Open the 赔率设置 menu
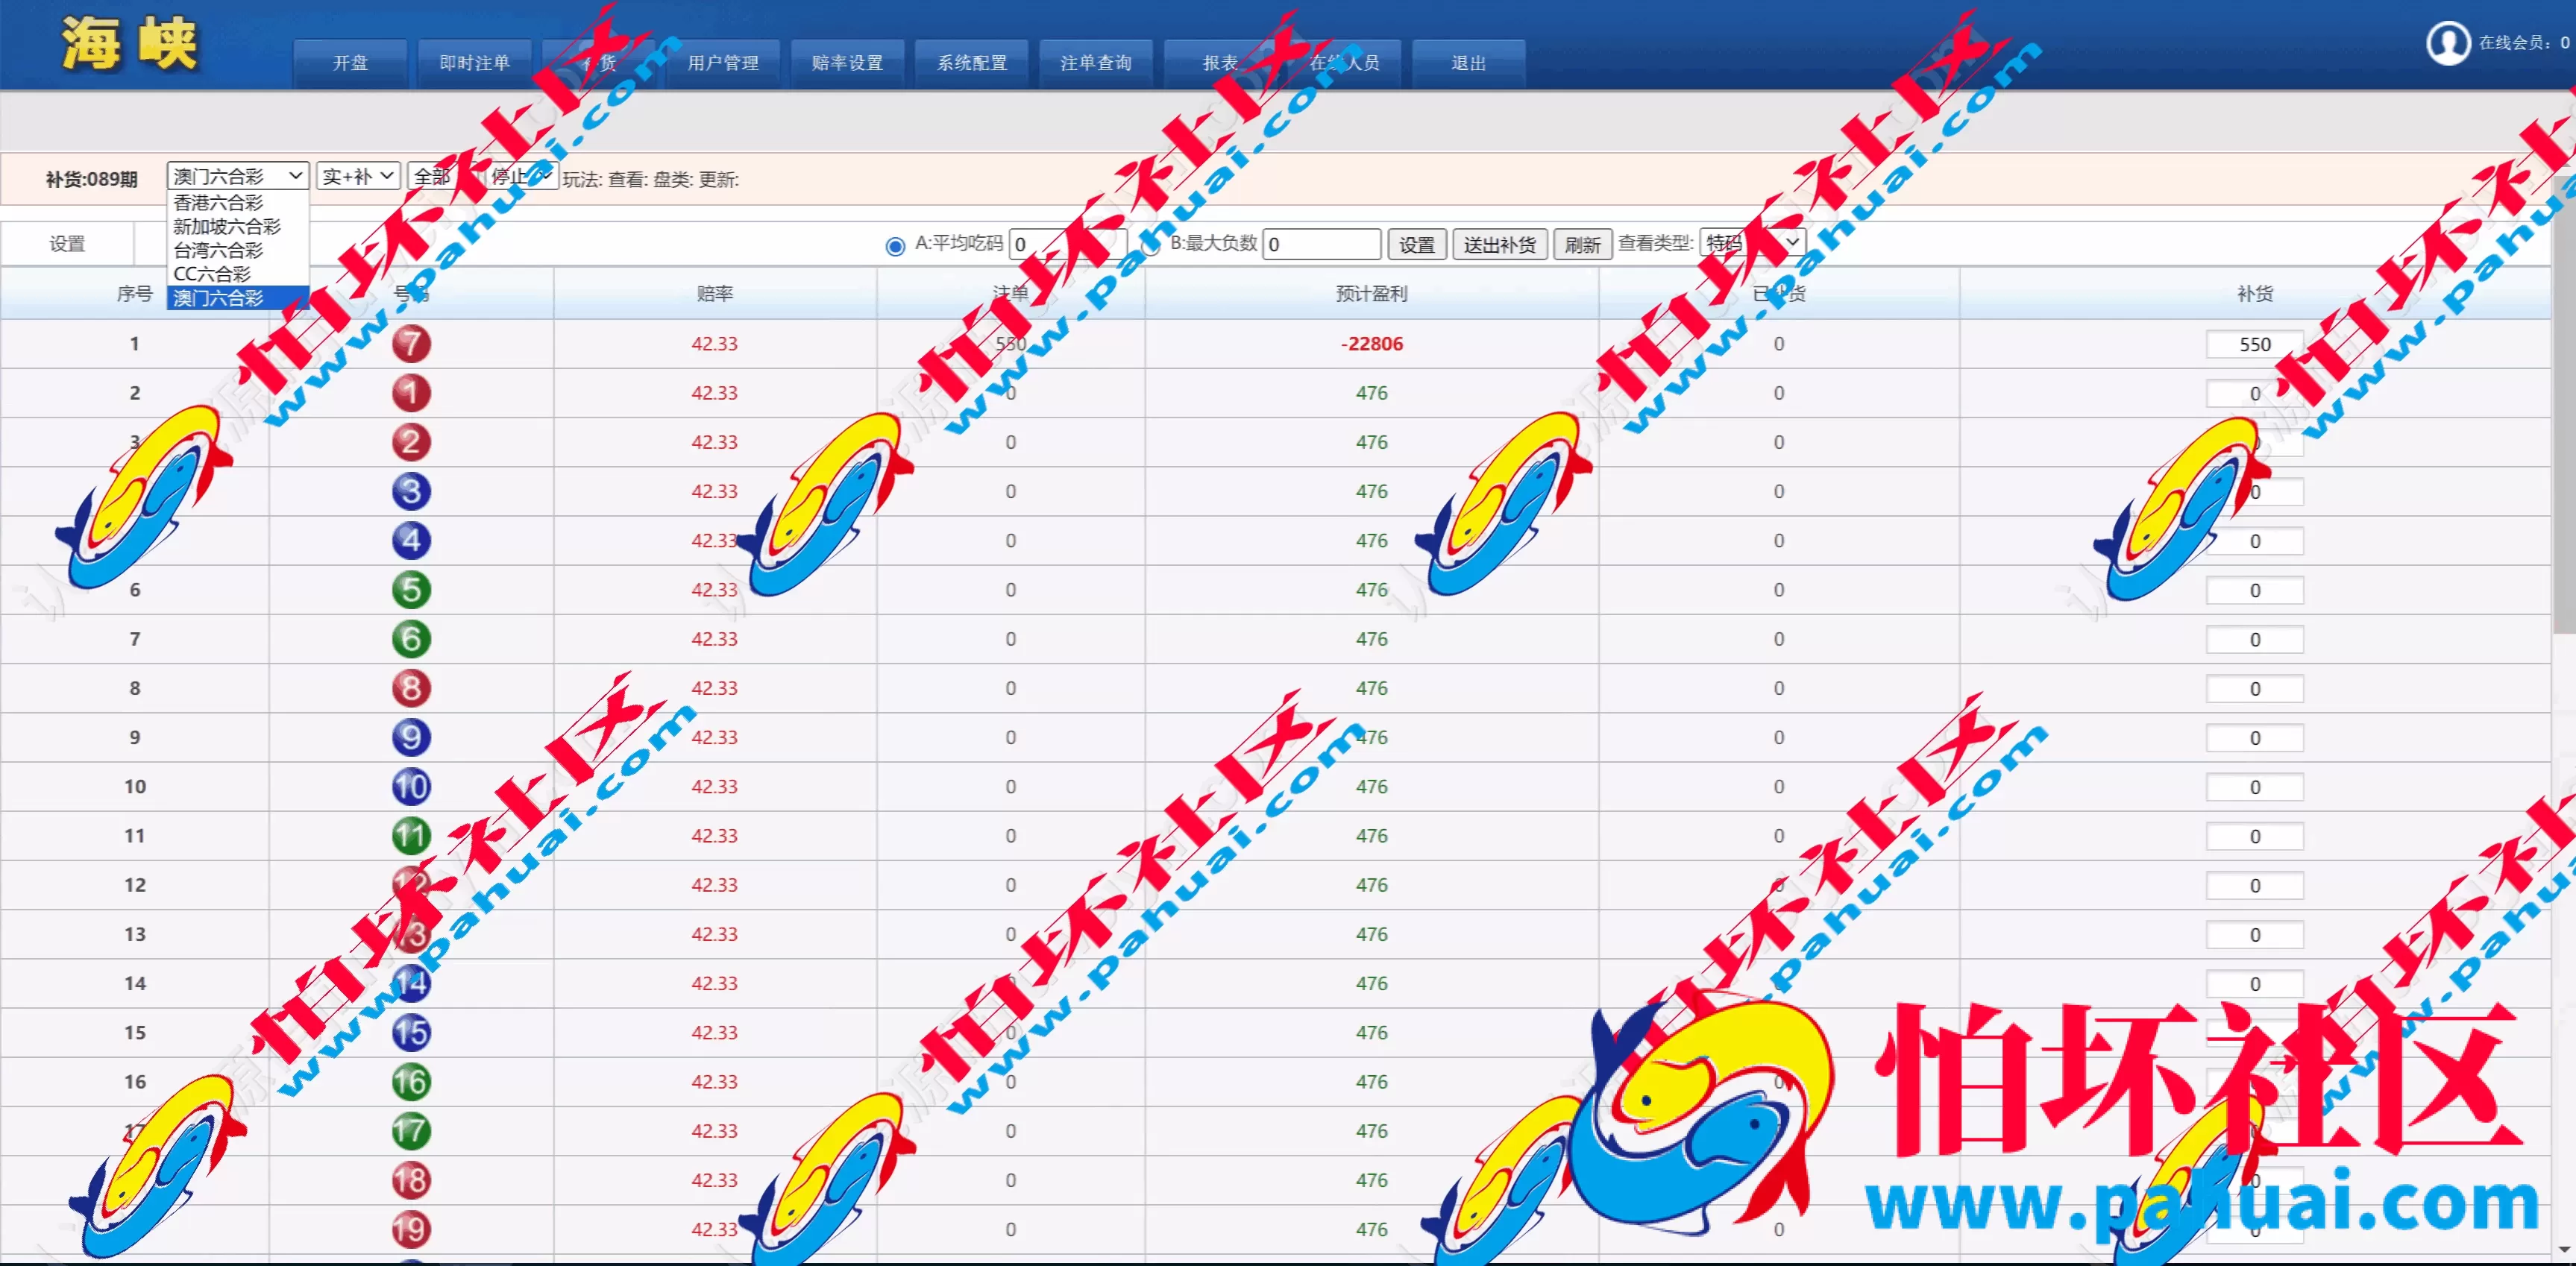This screenshot has height=1266, width=2576. pos(848,64)
